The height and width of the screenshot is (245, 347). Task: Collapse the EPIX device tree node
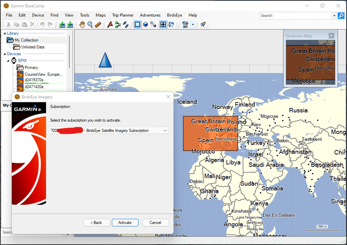pyautogui.click(x=8, y=61)
